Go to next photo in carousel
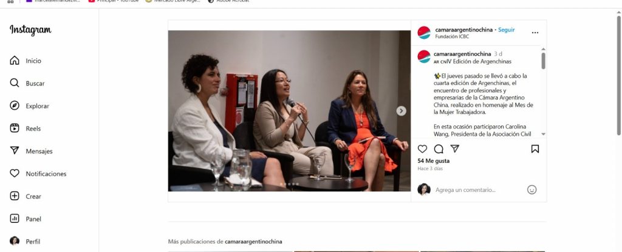 point(401,111)
